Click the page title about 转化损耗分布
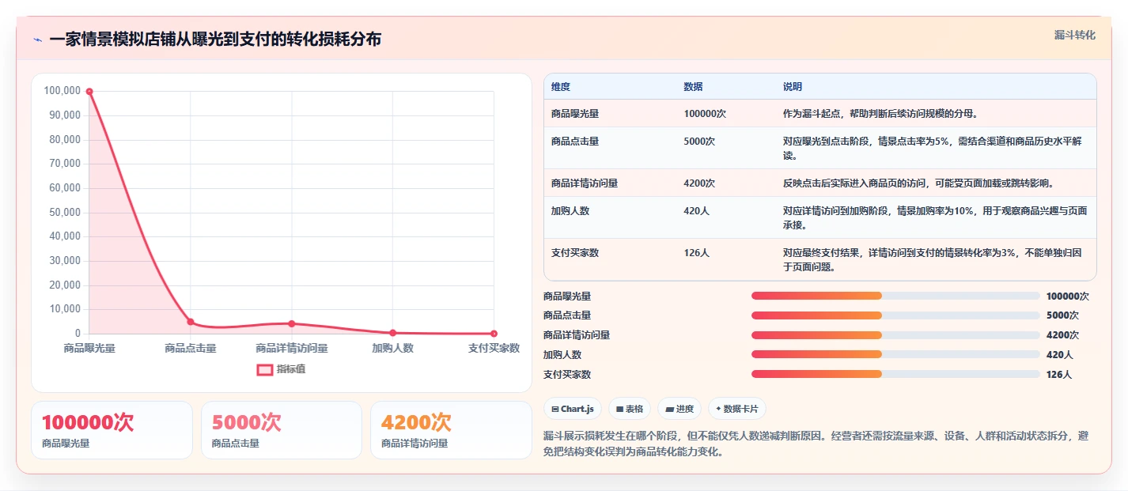This screenshot has height=491, width=1128. [x=215, y=40]
